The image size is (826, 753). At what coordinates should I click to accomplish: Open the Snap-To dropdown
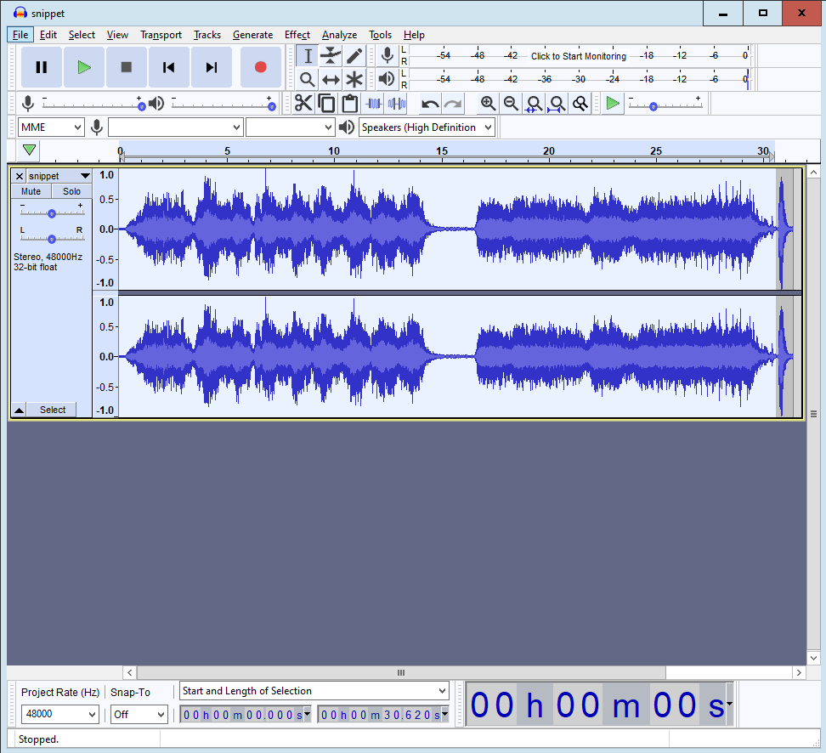139,715
